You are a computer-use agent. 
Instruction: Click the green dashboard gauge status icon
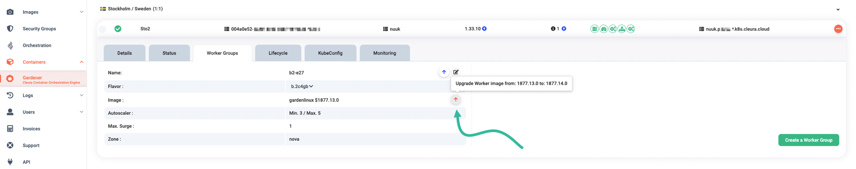[604, 29]
